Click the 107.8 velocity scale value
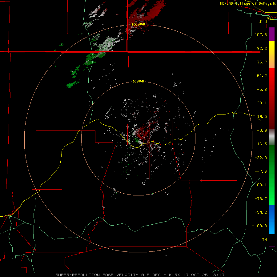 [261, 34]
